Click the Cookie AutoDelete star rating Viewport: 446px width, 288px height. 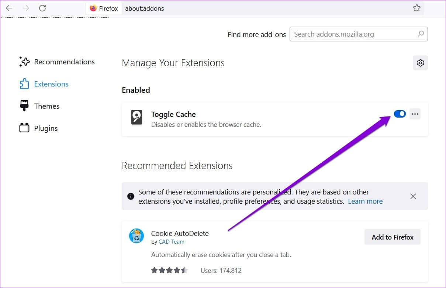click(170, 270)
